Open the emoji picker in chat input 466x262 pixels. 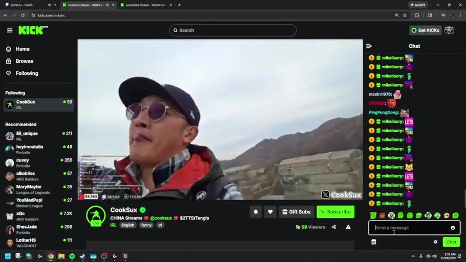(x=453, y=228)
